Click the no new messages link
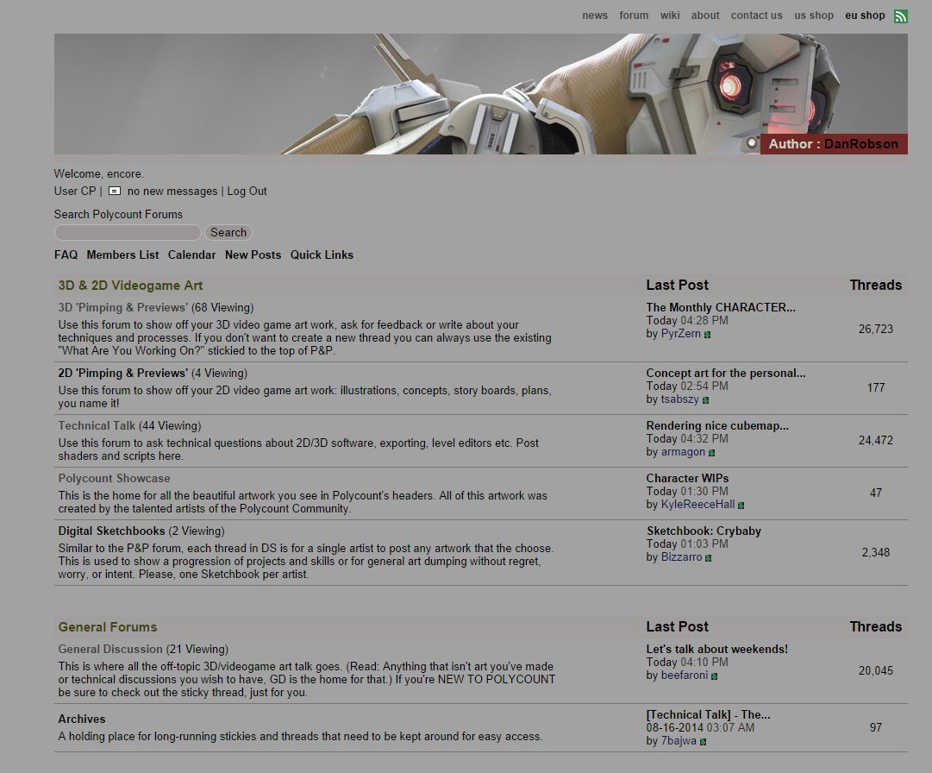This screenshot has height=773, width=932. [172, 191]
